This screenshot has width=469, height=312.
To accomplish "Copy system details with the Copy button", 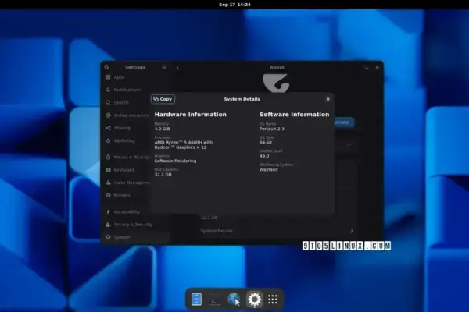I will click(x=163, y=99).
